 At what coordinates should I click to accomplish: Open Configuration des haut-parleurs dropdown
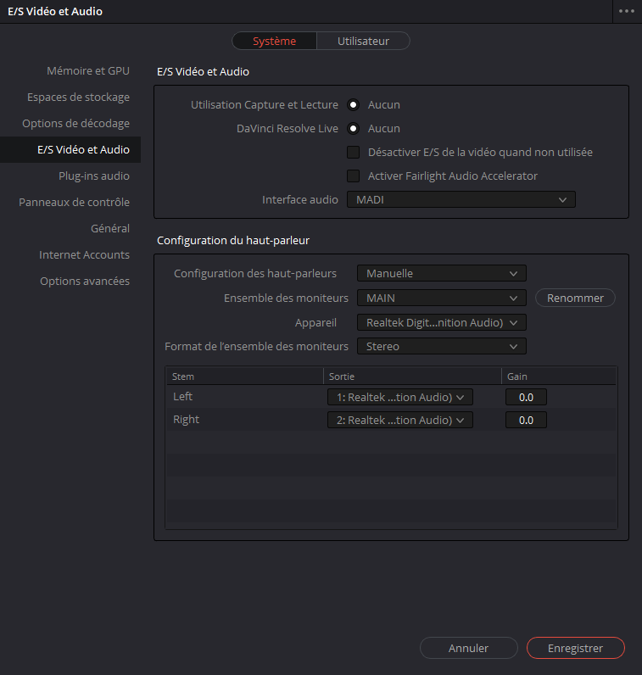pyautogui.click(x=442, y=273)
